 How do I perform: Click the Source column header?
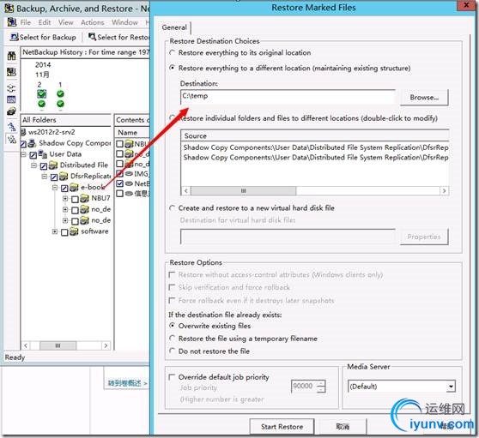point(315,135)
